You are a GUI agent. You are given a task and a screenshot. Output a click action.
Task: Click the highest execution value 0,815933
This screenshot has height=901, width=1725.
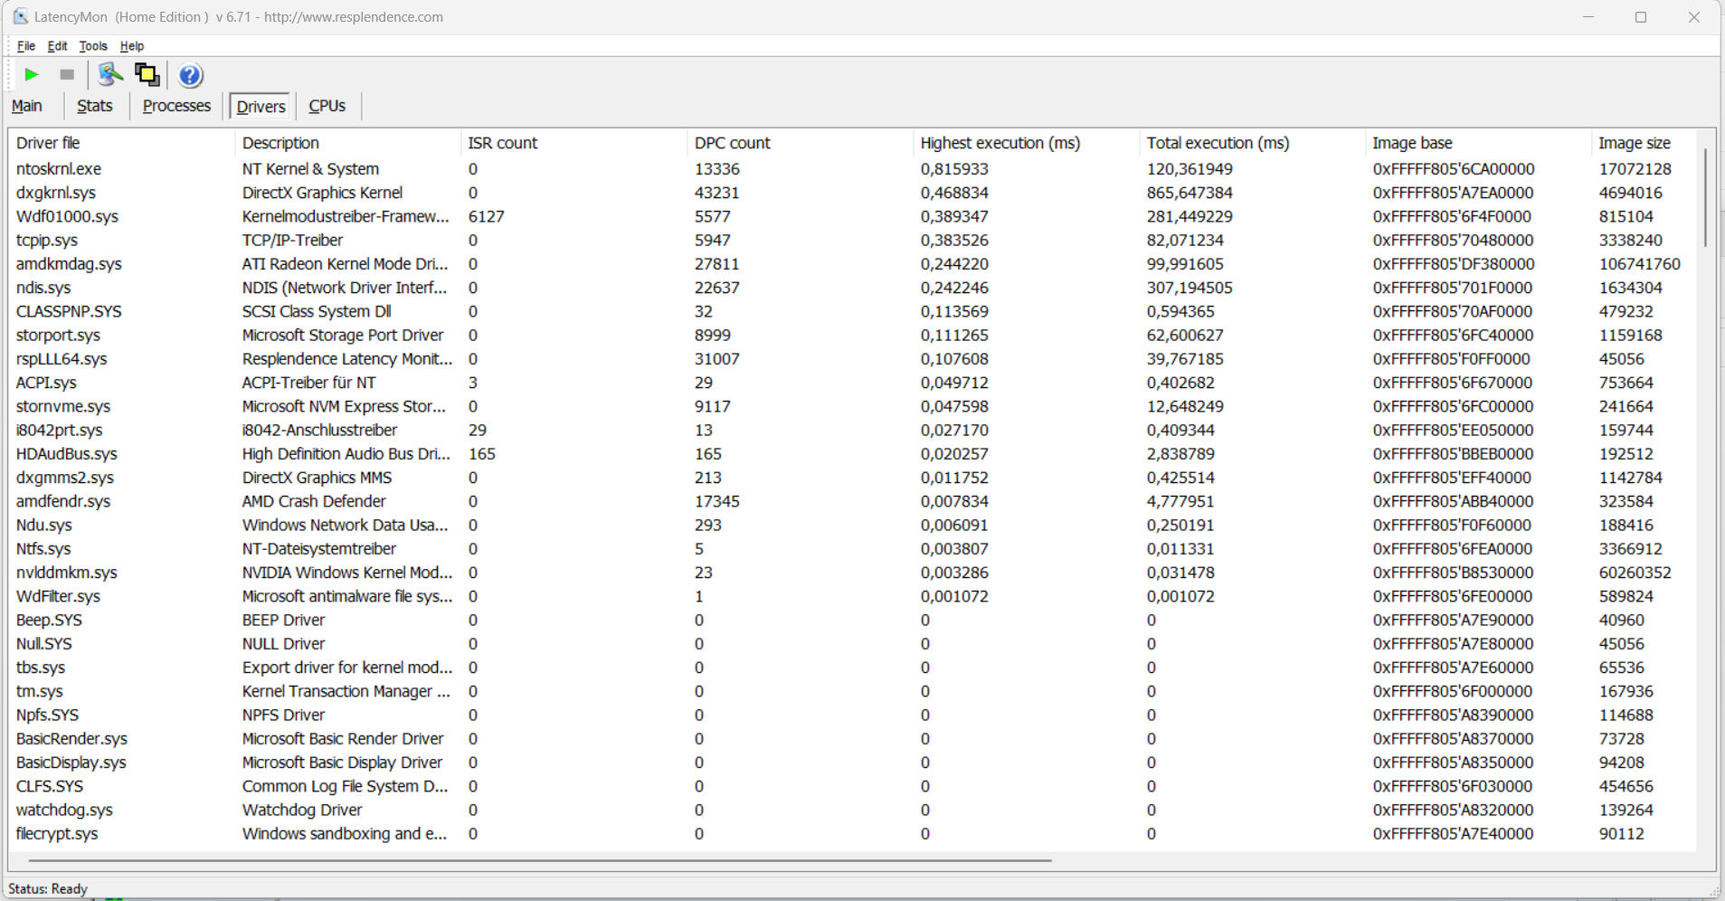coord(954,169)
